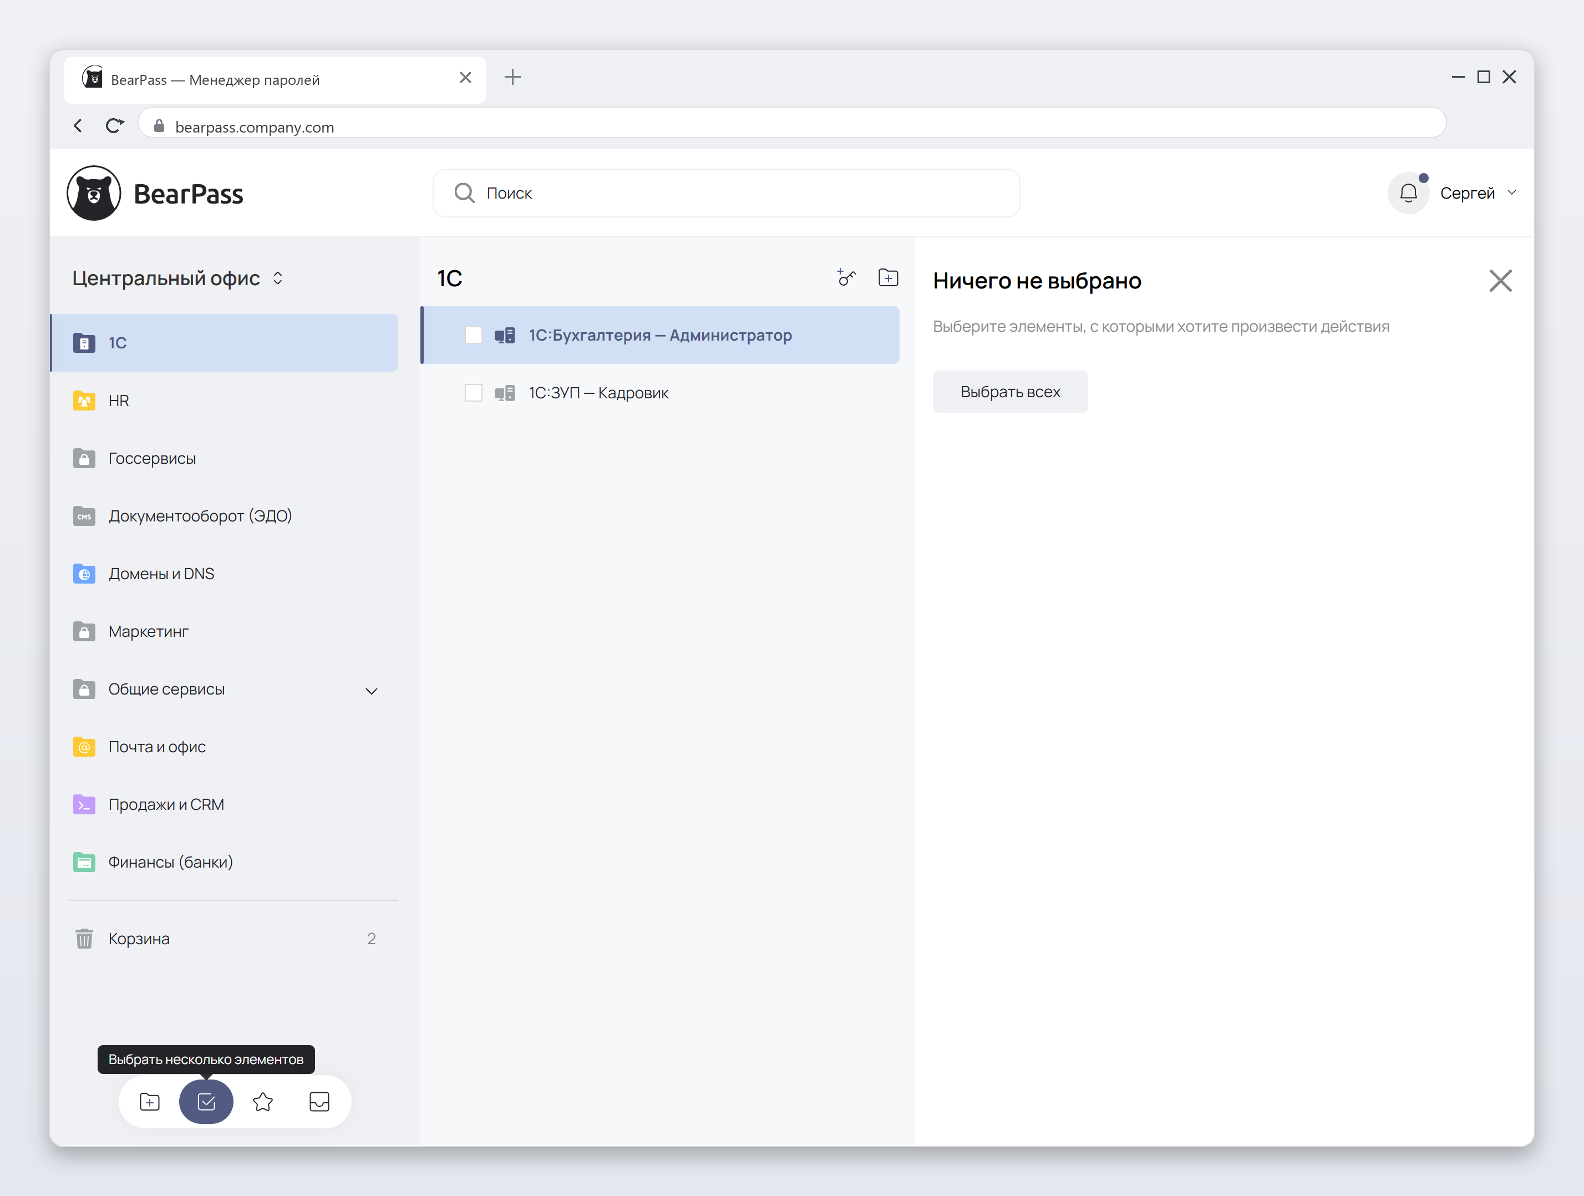Open the Центральный офис vault switcher

coord(178,278)
